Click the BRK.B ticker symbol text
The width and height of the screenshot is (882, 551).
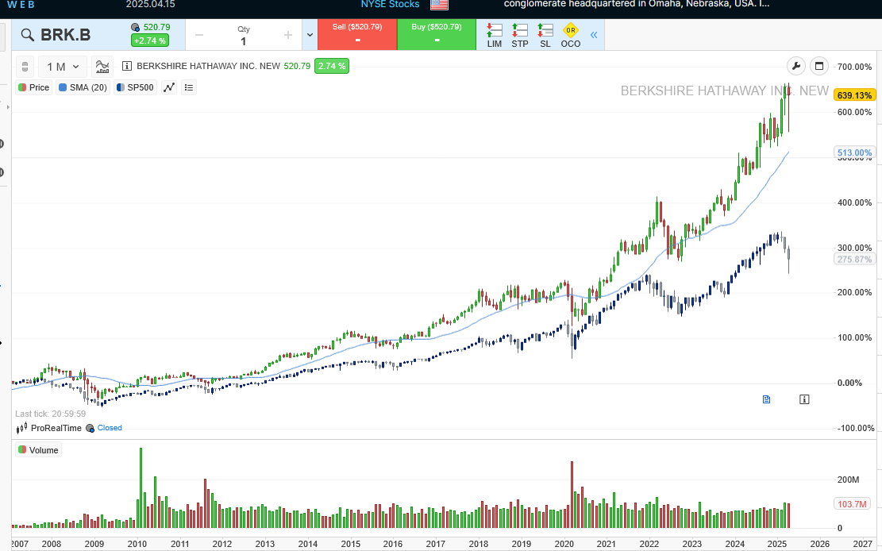(65, 35)
